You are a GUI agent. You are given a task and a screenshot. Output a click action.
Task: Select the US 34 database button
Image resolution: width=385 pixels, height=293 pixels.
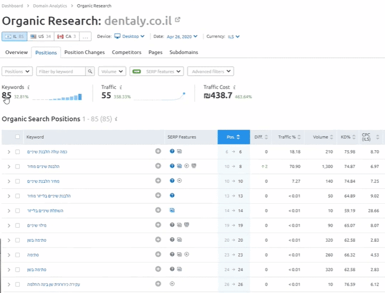41,36
